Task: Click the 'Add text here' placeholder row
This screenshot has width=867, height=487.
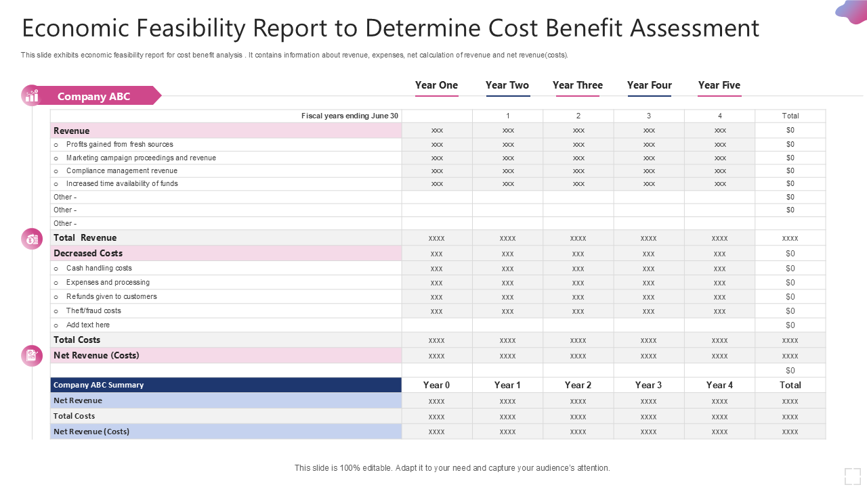Action: tap(226, 325)
